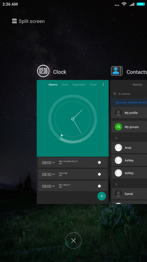Select the Recents tab in Contacts

137,84
